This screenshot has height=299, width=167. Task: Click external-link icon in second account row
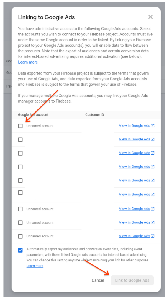click(x=153, y=139)
